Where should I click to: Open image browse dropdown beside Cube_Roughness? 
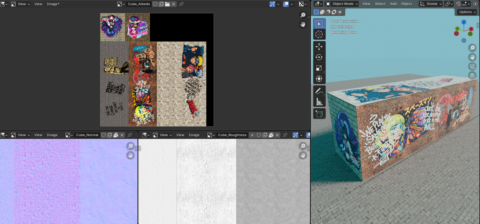[211, 135]
